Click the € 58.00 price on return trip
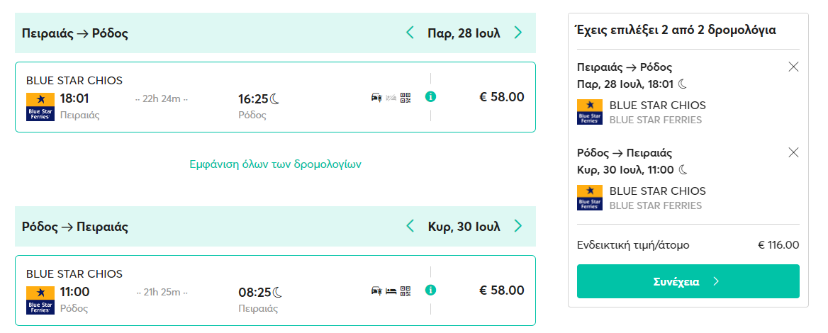Screen dimensions: 828x333 [502, 290]
